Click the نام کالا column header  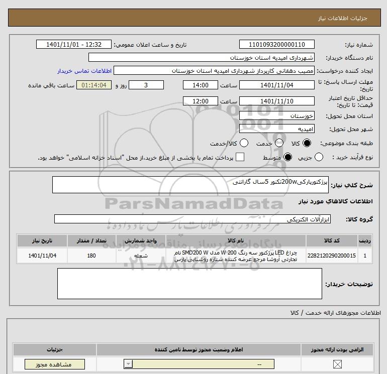(x=236, y=240)
